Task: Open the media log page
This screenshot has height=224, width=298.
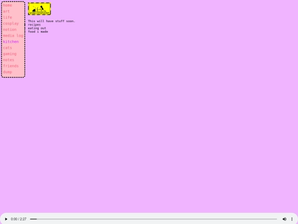Action: [13, 35]
